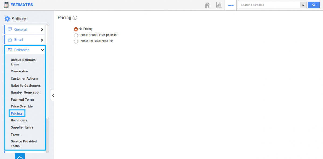Click the blue scroll-up chevron button

(x=20, y=156)
